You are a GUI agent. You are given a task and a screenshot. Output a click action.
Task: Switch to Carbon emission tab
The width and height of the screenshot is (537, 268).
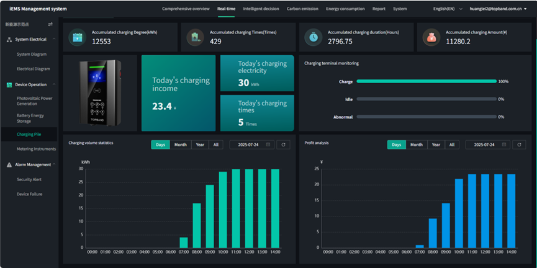(302, 9)
